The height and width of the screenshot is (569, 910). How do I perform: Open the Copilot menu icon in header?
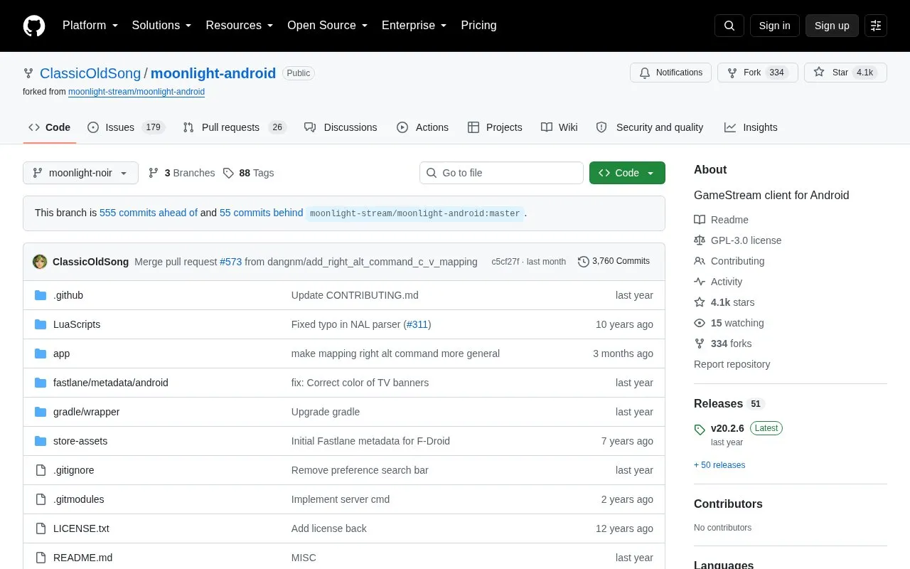[876, 26]
